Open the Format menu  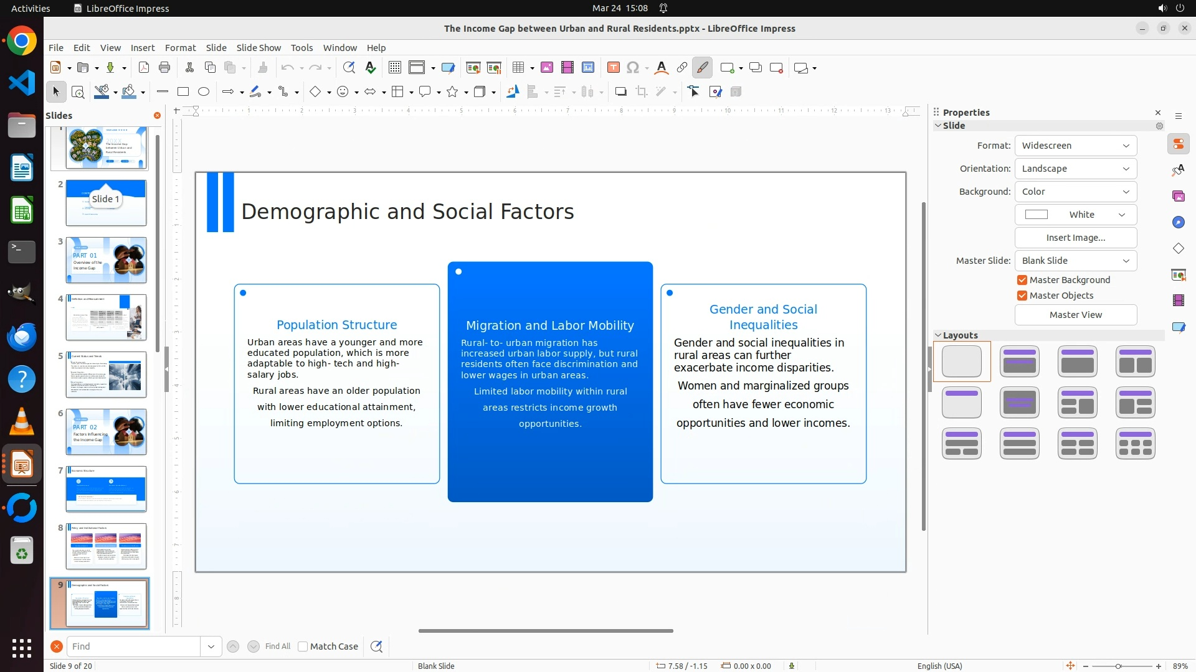point(180,48)
